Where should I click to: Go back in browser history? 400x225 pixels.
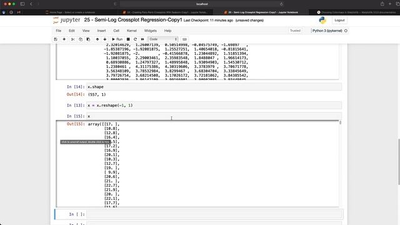pos(31,4)
